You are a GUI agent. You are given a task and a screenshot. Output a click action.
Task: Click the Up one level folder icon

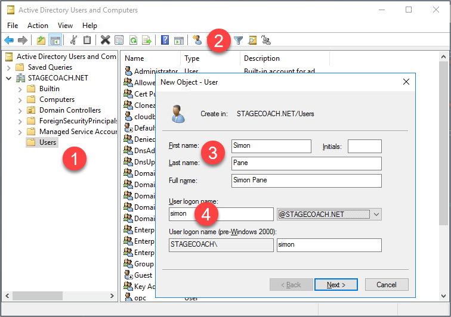coord(41,40)
